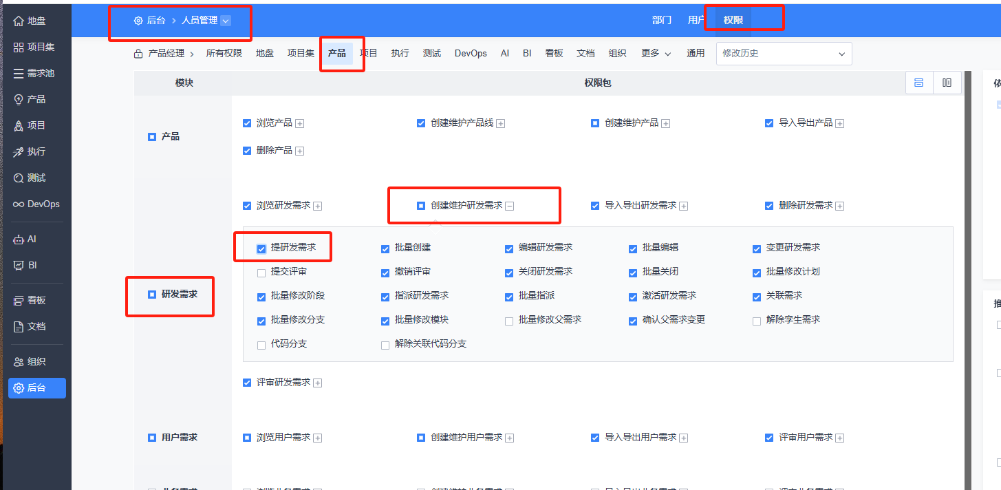Open the 地盘 home icon in sidebar

click(x=19, y=21)
